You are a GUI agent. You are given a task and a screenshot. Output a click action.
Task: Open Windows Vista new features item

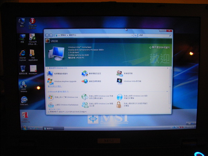(x=129, y=81)
